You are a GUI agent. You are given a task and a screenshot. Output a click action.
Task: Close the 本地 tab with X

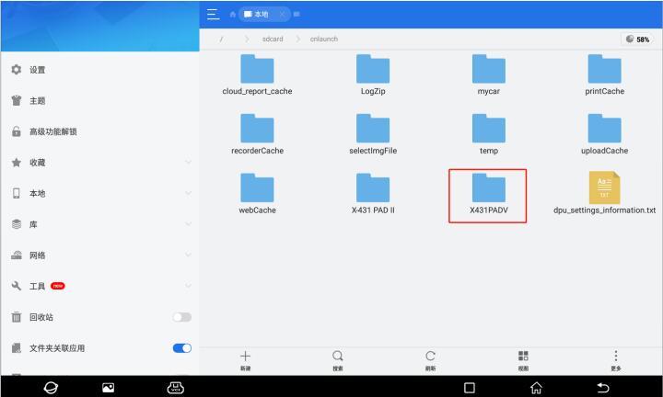click(282, 15)
